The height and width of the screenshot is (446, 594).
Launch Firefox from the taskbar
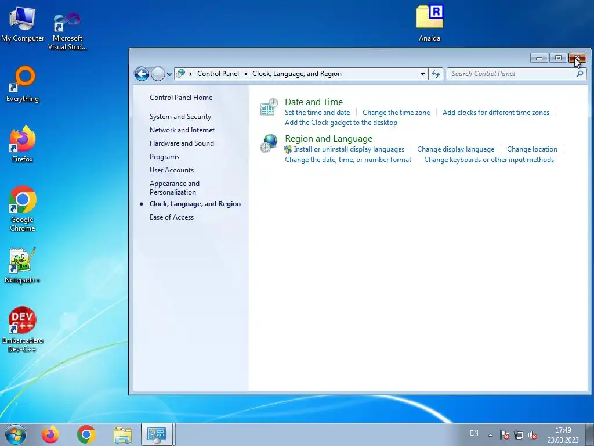[50, 434]
